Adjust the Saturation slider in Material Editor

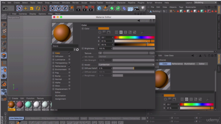click(134, 41)
